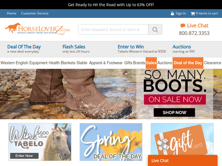This screenshot has height=166, width=222.
Task: Advance banner with right carousel arrow
Action: pos(216,92)
